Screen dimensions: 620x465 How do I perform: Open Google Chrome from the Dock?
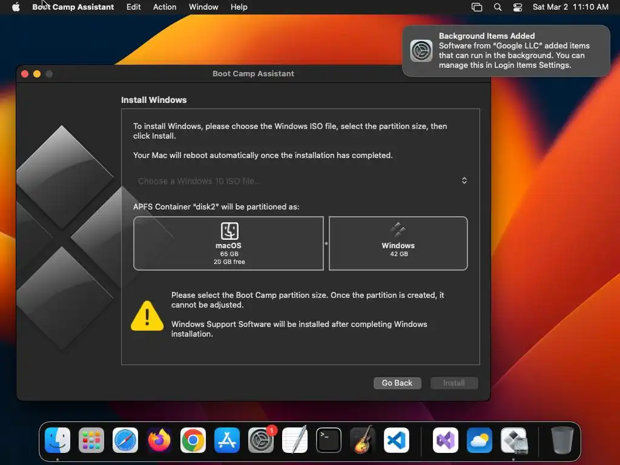pos(193,440)
